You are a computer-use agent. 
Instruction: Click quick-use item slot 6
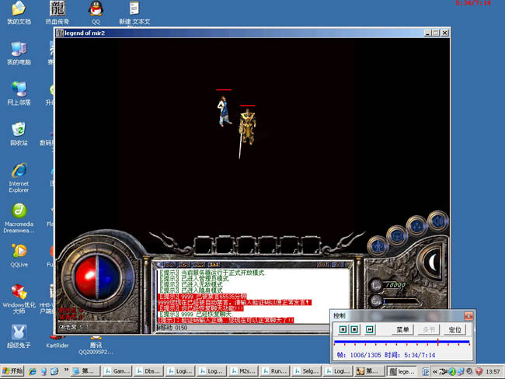click(311, 246)
